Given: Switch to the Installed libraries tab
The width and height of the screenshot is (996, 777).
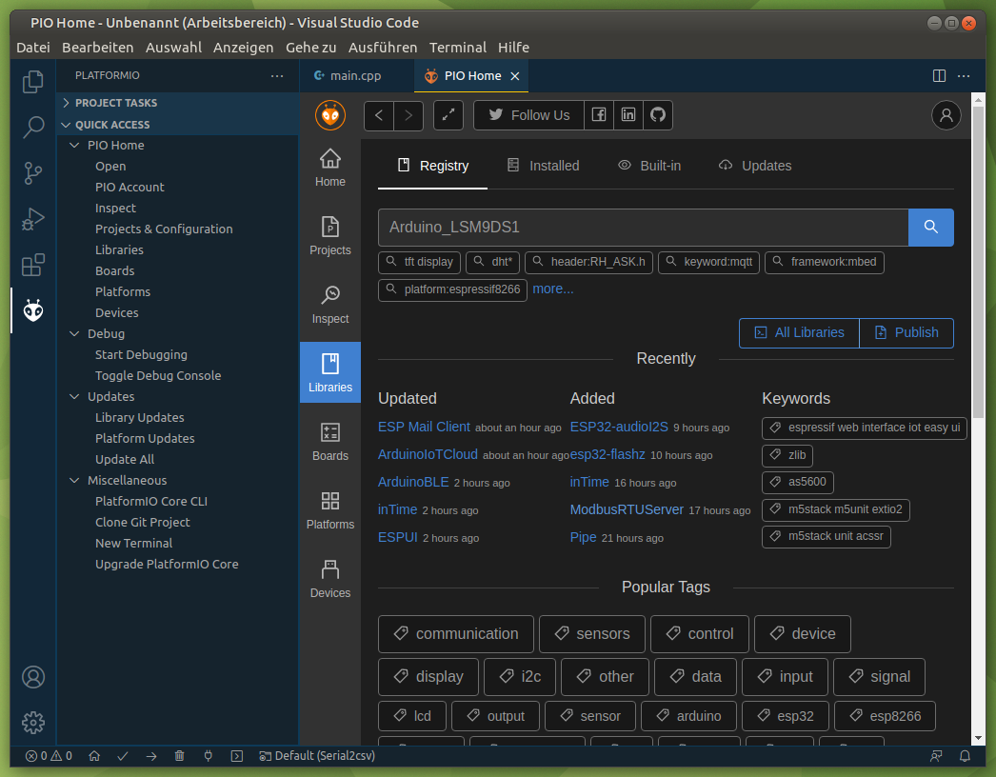Looking at the screenshot, I should [543, 166].
